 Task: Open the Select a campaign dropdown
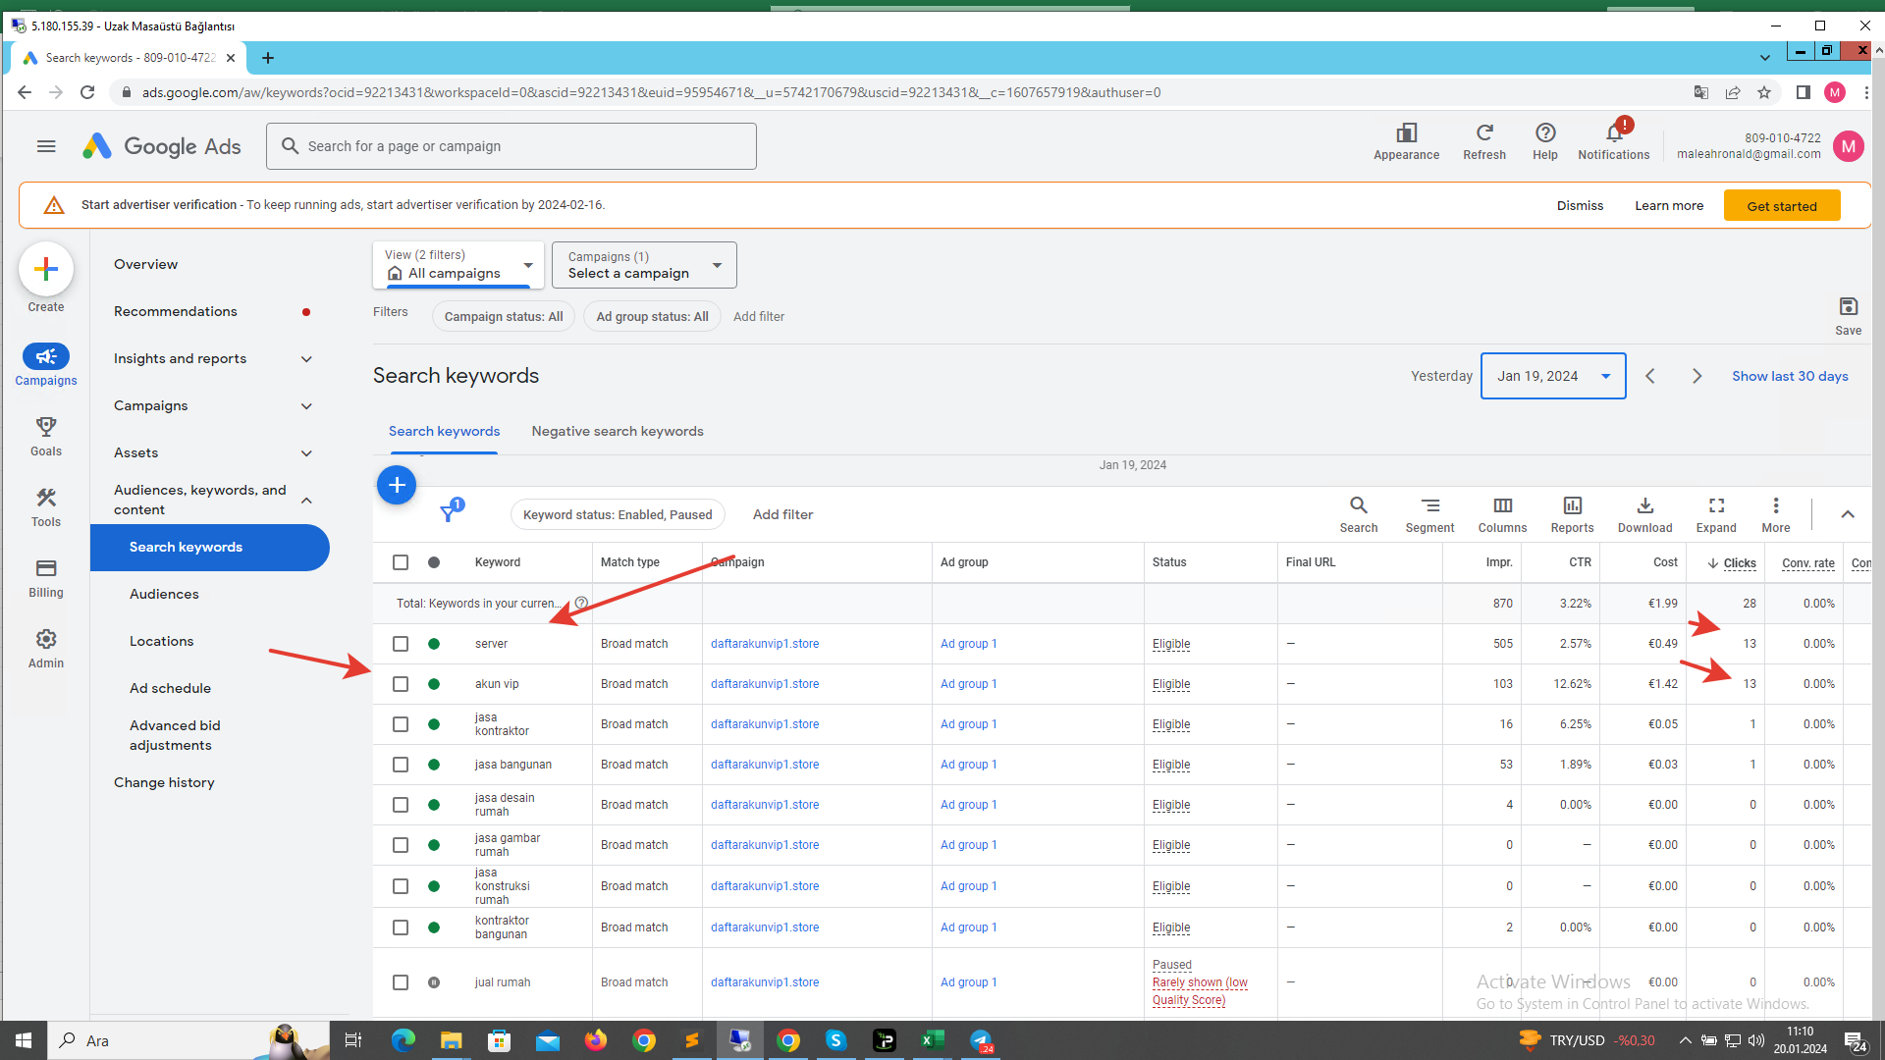pos(644,265)
